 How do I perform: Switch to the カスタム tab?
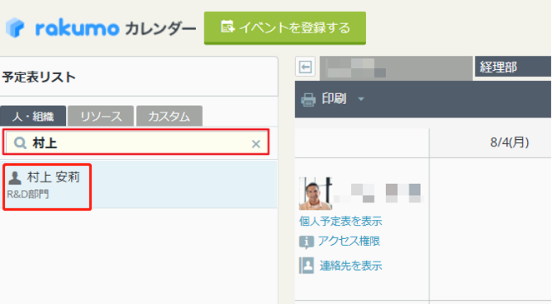pyautogui.click(x=169, y=116)
